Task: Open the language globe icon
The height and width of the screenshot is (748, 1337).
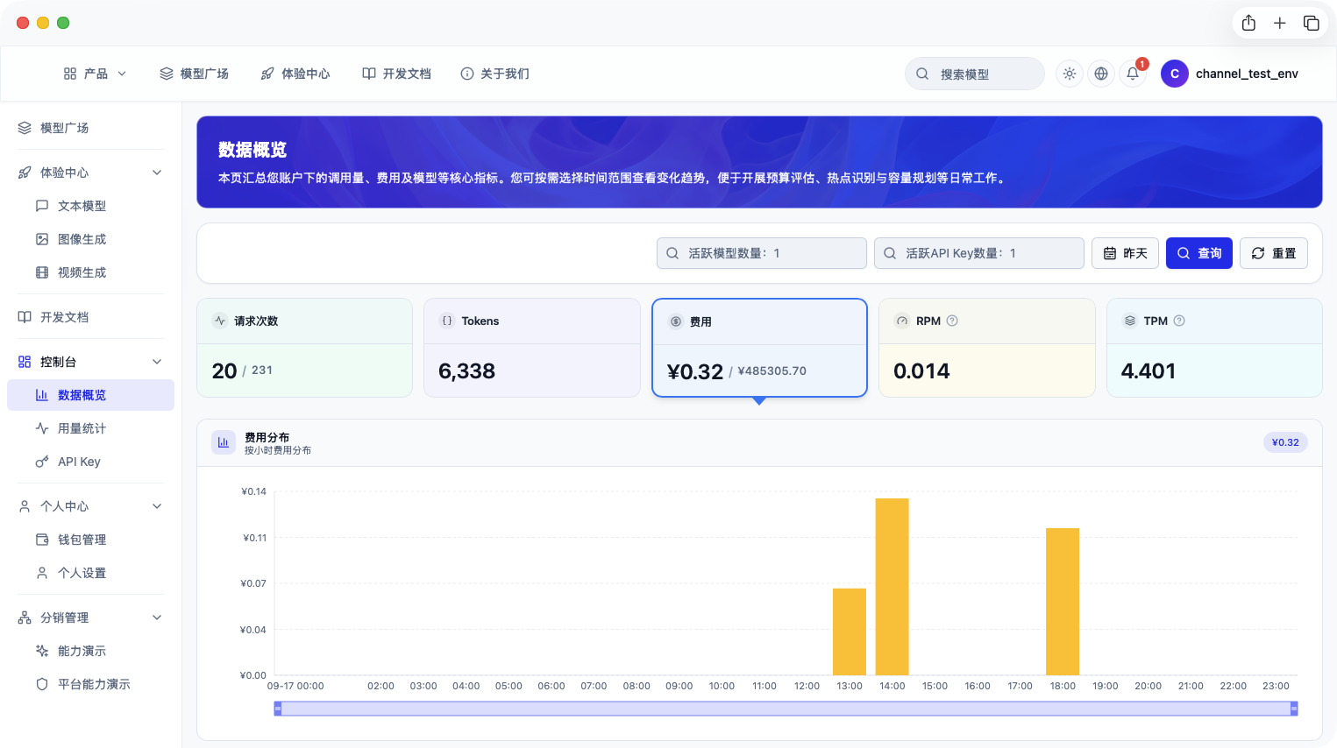Action: [x=1100, y=74]
